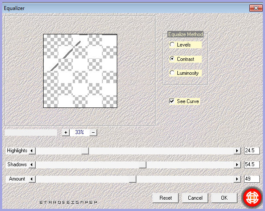Click the Amount slider thumb

132,179
